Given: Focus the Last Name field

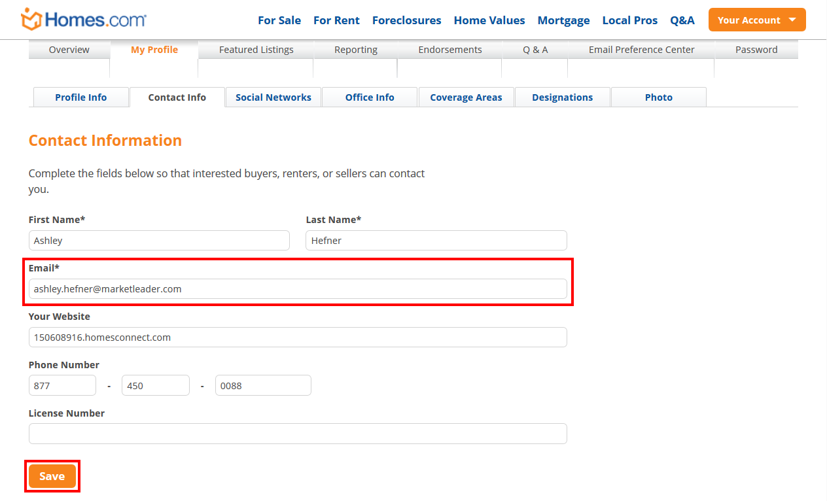Looking at the screenshot, I should (x=436, y=240).
